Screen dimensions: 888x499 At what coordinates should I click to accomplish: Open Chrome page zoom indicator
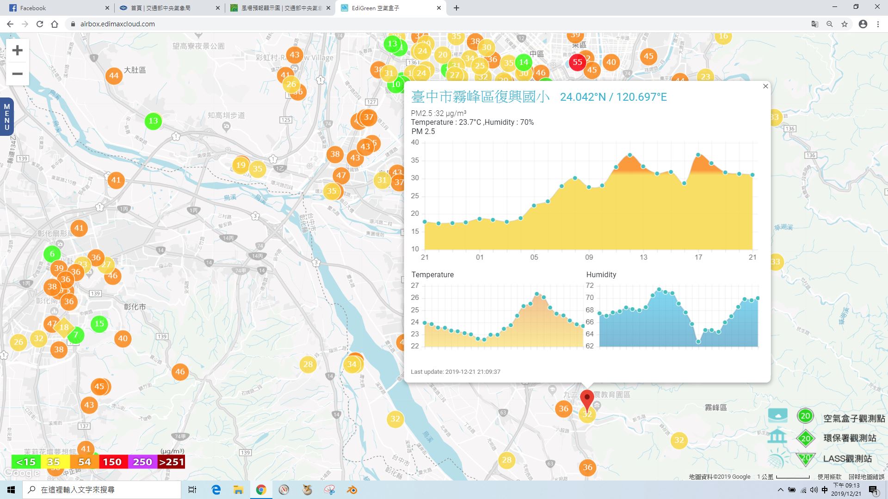click(830, 24)
